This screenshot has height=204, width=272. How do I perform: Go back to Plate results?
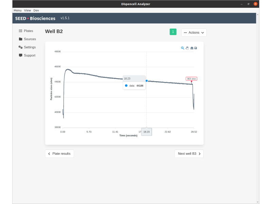pyautogui.click(x=60, y=154)
